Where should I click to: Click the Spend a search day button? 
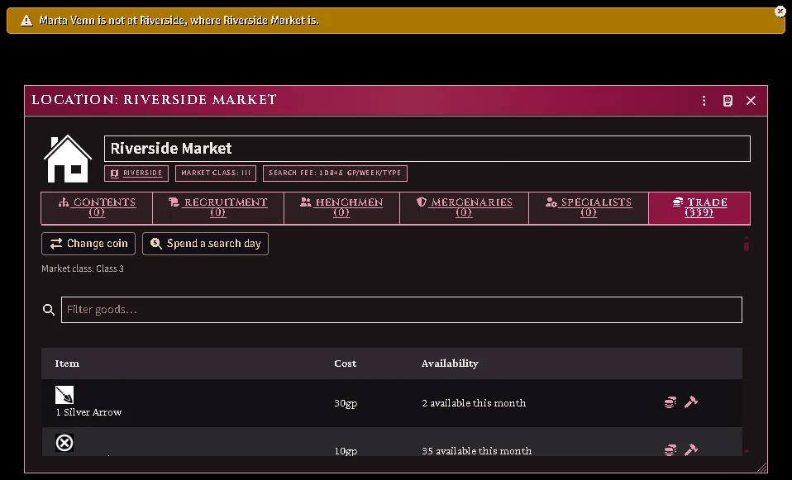click(x=205, y=244)
